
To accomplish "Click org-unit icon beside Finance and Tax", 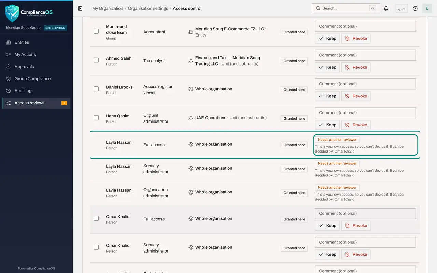I will click(191, 61).
